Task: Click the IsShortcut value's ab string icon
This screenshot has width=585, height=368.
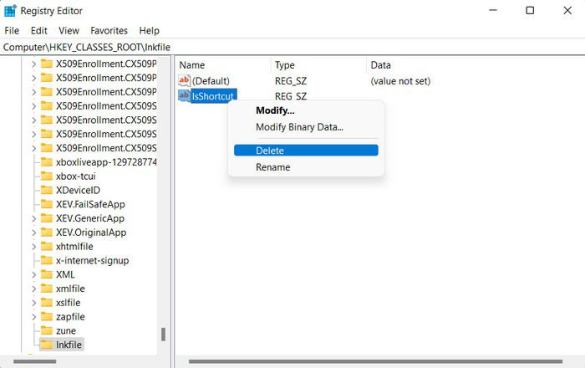Action: click(185, 95)
